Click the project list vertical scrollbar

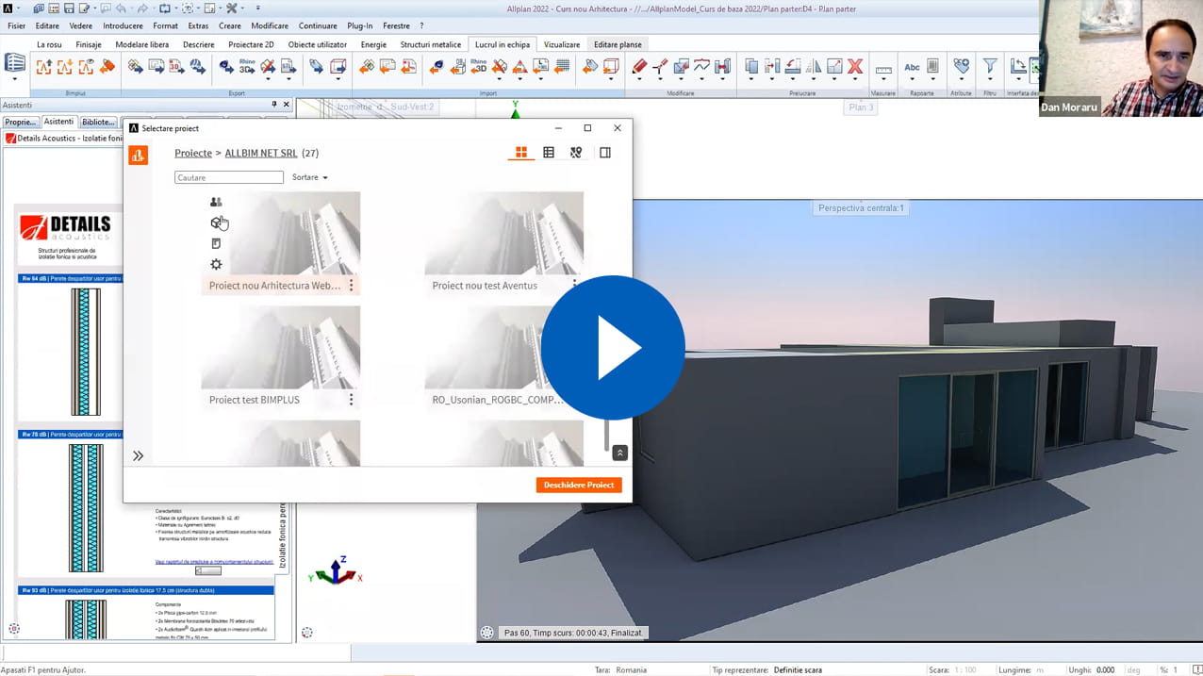(x=606, y=436)
